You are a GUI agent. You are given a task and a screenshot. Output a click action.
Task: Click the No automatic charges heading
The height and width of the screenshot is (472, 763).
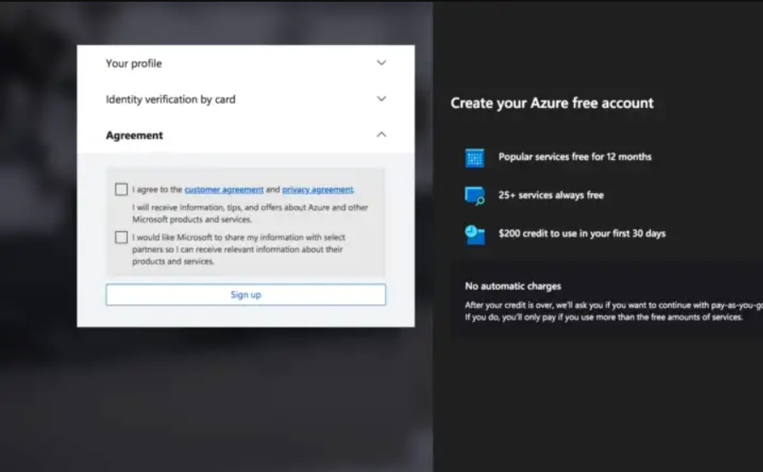[x=513, y=286]
